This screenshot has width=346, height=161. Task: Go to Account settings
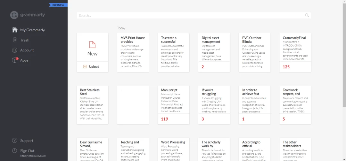point(27,50)
